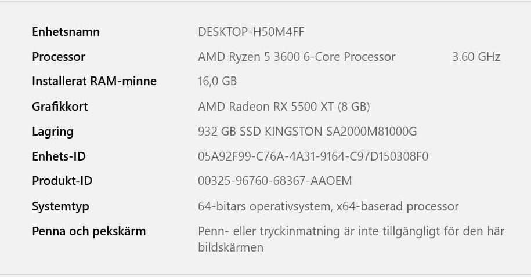This screenshot has height=277, width=531.
Task: Select the product ID 00325-96760-68367-AAOEM
Action: [274, 181]
